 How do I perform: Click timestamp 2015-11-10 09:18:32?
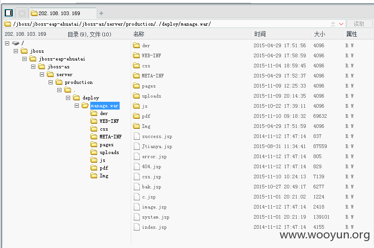pos(280,116)
